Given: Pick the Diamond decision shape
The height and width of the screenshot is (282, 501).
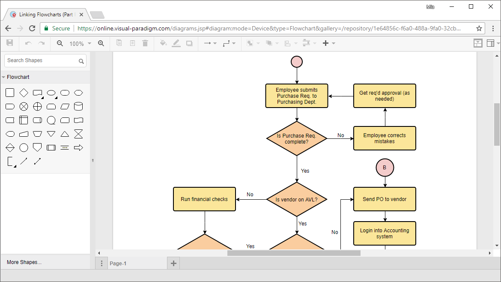Looking at the screenshot, I should (x=24, y=93).
